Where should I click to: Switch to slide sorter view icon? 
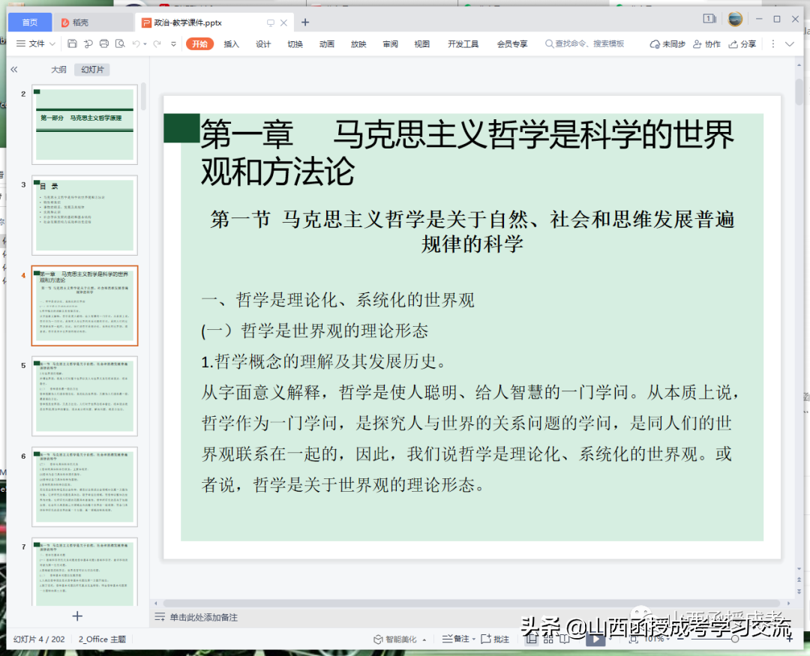click(548, 639)
